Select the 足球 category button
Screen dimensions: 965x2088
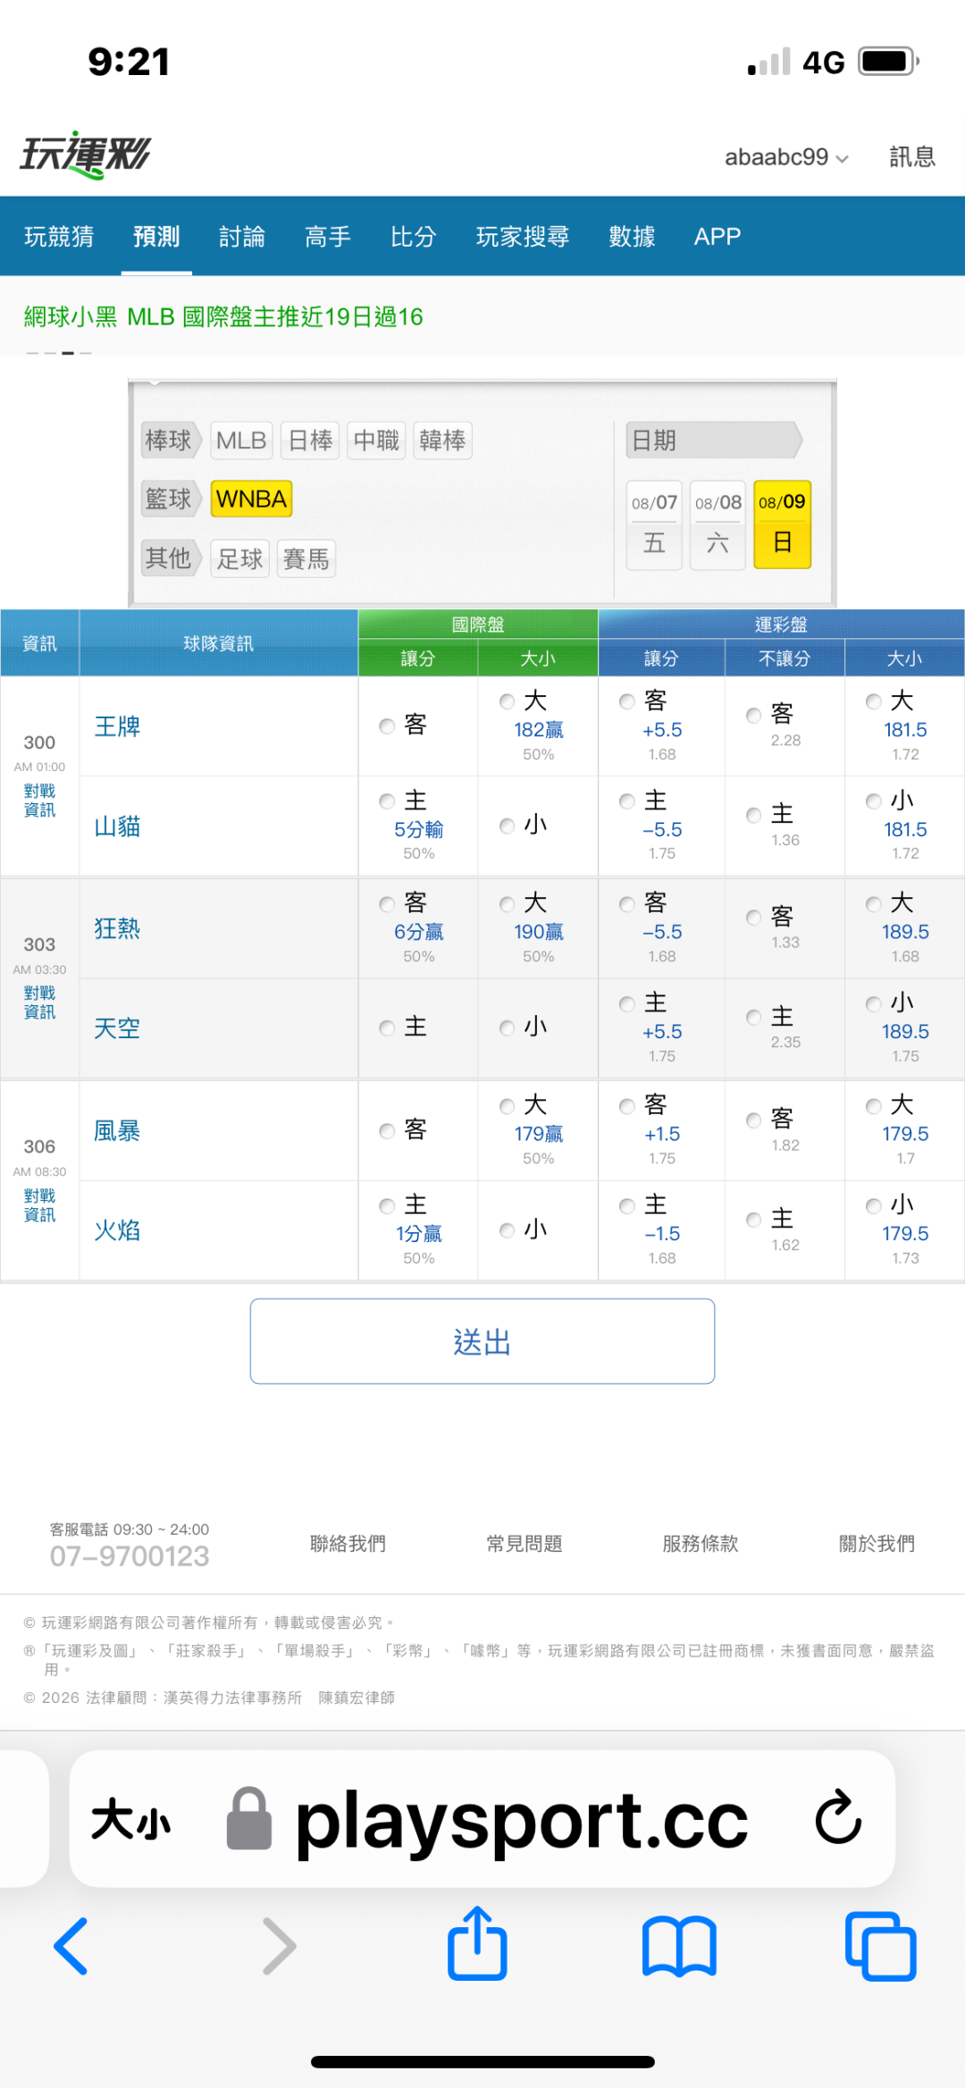(240, 559)
